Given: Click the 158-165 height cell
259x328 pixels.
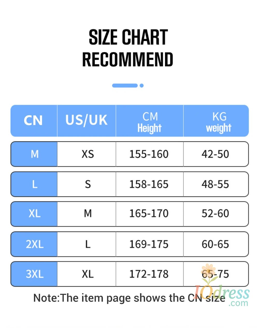Looking at the screenshot, I should 149,184.
